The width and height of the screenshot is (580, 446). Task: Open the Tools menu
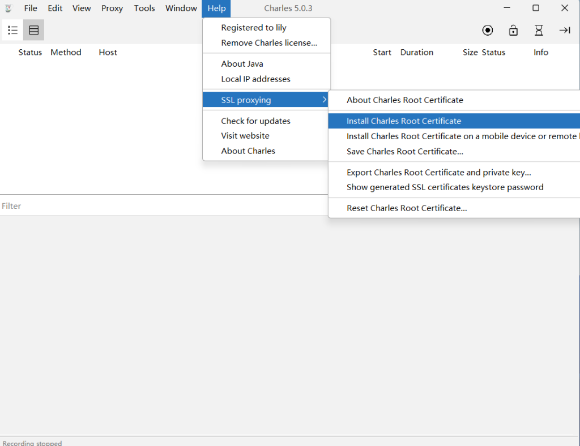point(144,8)
